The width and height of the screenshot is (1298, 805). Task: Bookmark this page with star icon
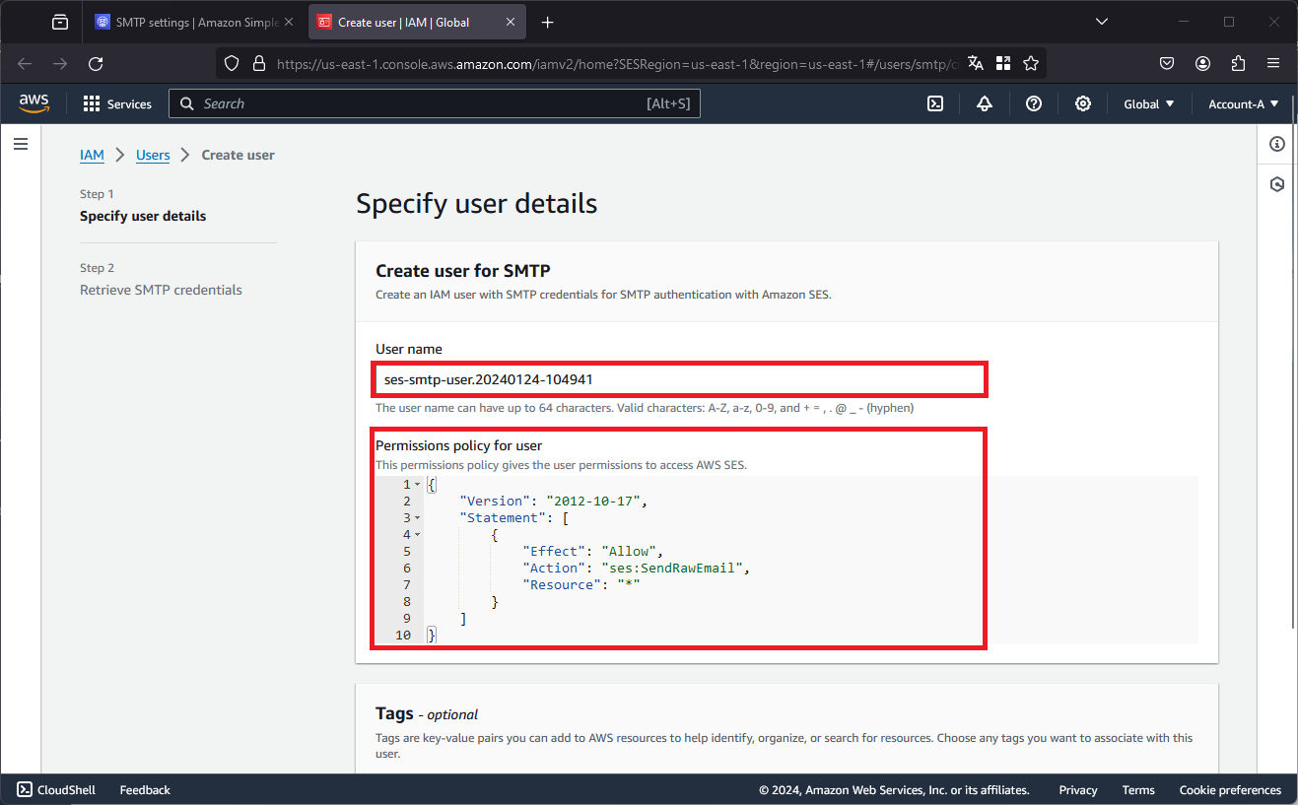point(1031,63)
